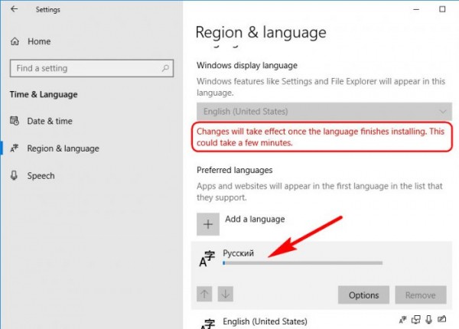
Task: Click the speech recognition microphone icon for English
Action: click(x=429, y=320)
